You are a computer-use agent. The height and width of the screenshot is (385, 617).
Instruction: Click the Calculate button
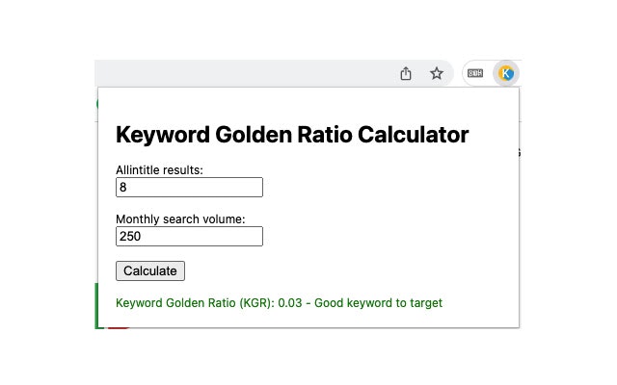click(150, 271)
